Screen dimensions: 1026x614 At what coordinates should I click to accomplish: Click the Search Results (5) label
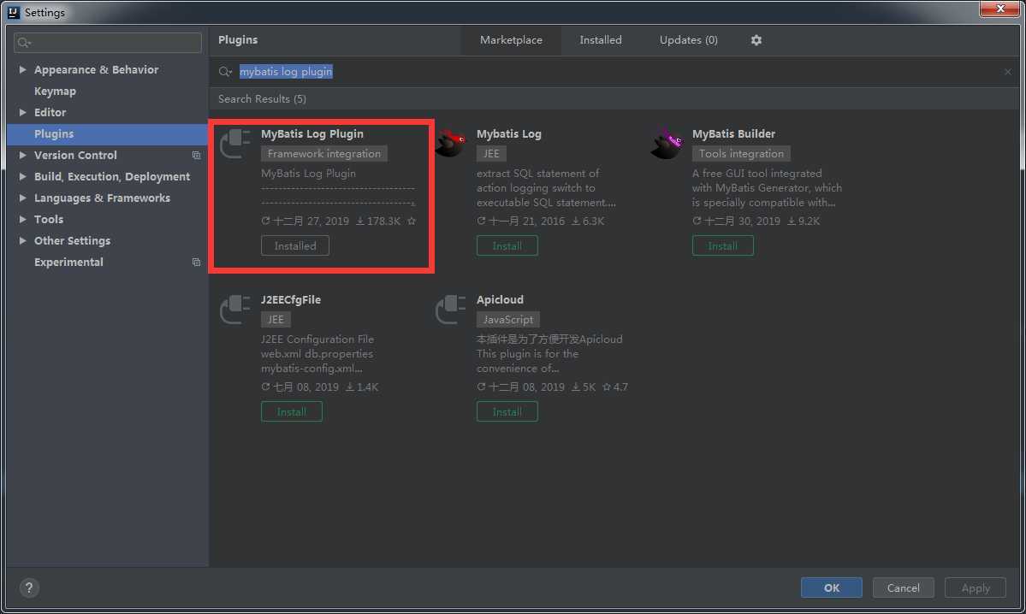point(262,98)
